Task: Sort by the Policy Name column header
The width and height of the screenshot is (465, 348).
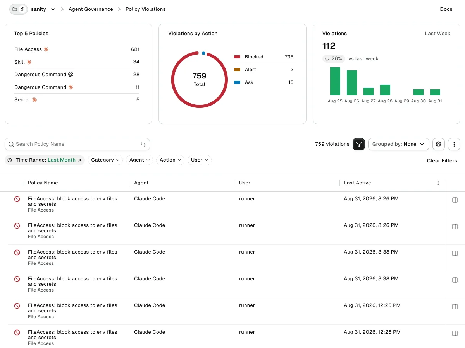Action: (x=43, y=183)
